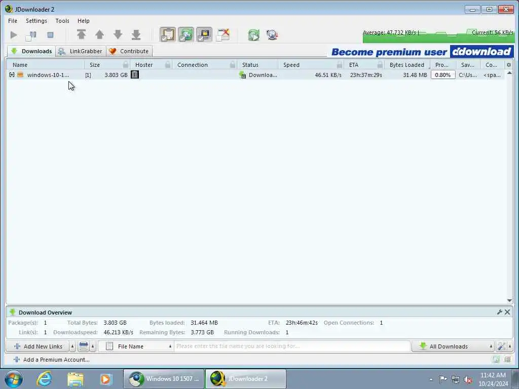The width and height of the screenshot is (519, 389).
Task: Switch to the LinkGrabber tab
Action: pos(81,51)
